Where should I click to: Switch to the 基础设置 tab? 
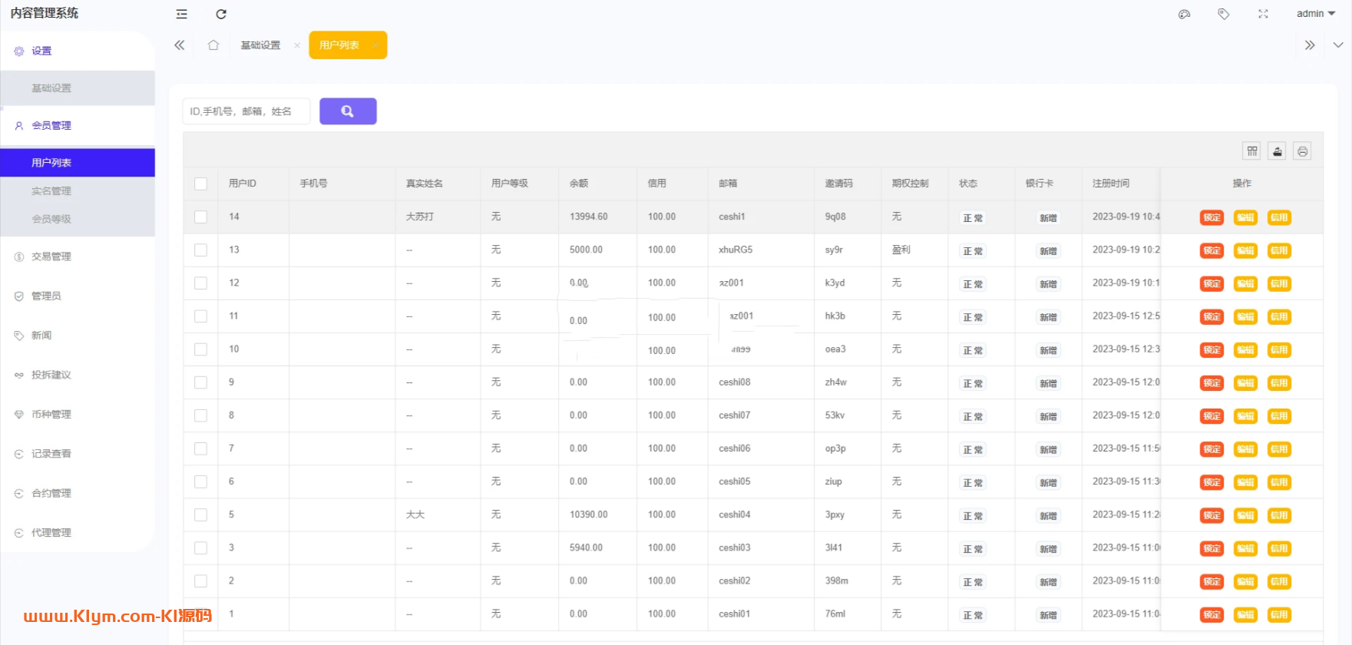[261, 45]
